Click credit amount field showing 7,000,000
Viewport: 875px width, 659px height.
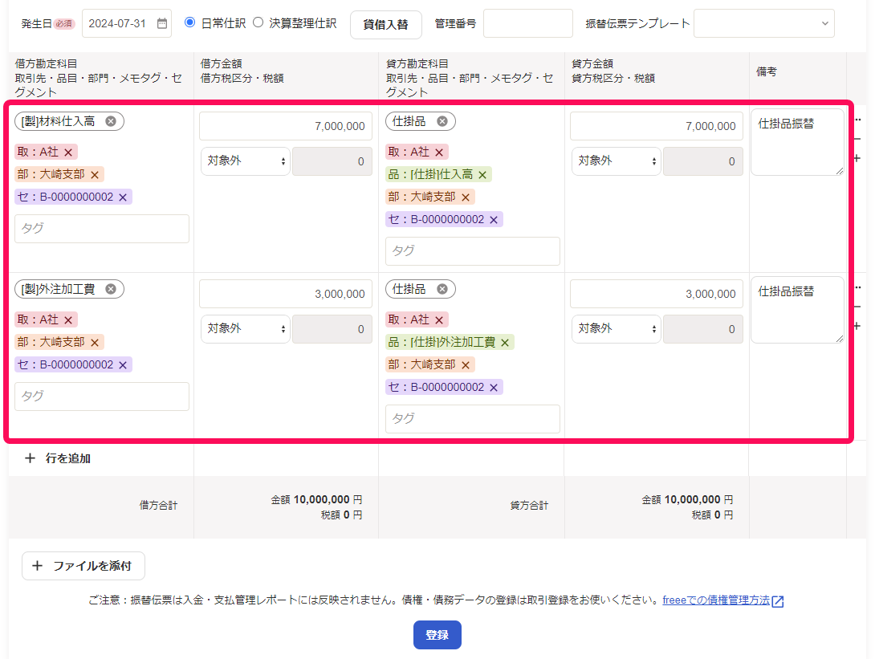(657, 126)
